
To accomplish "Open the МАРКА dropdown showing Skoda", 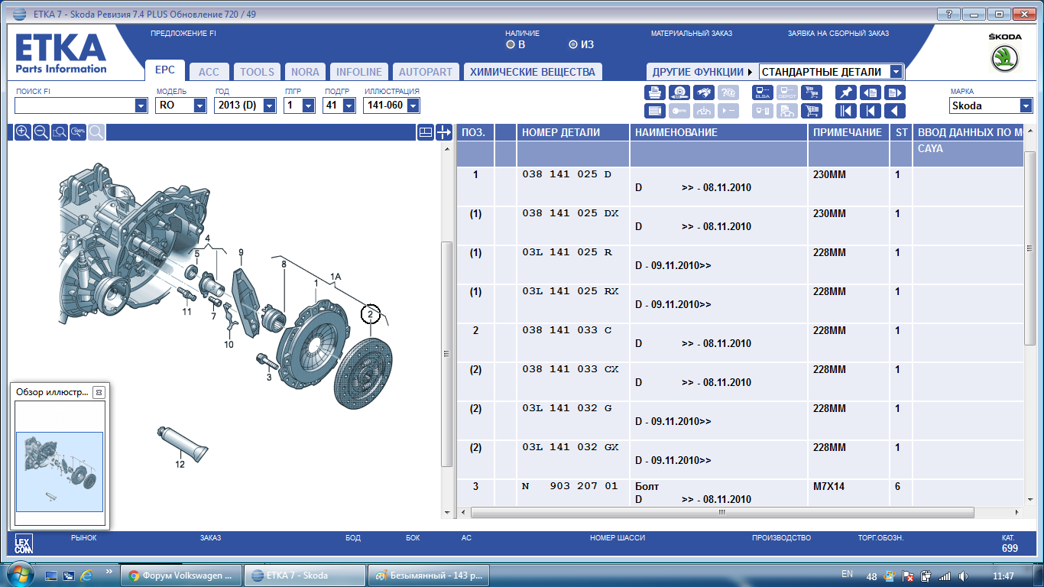I will pyautogui.click(x=1026, y=106).
